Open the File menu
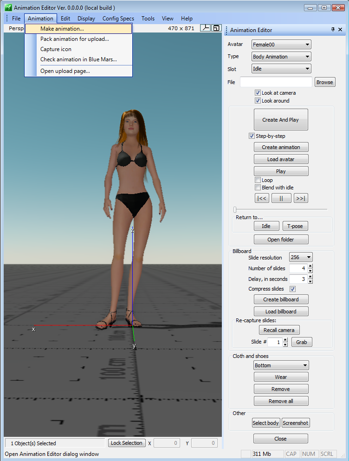The image size is (349, 461). (x=16, y=19)
